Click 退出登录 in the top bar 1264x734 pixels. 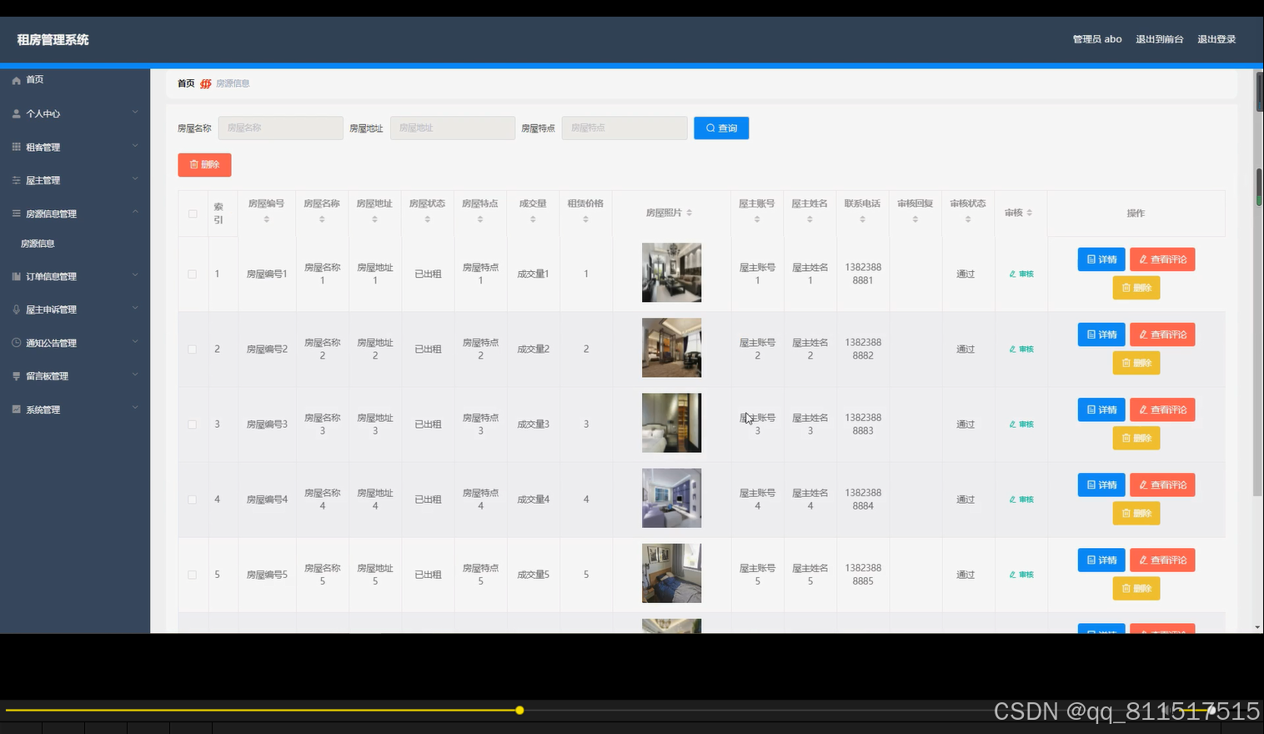[x=1216, y=39]
